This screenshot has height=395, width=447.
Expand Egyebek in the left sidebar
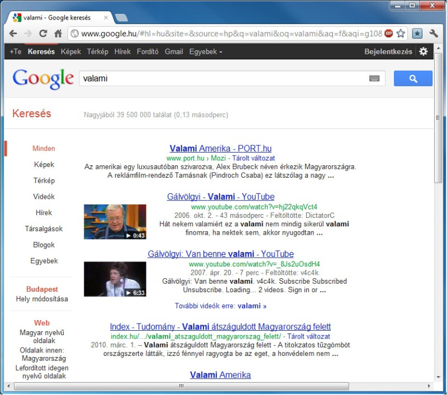coord(44,261)
